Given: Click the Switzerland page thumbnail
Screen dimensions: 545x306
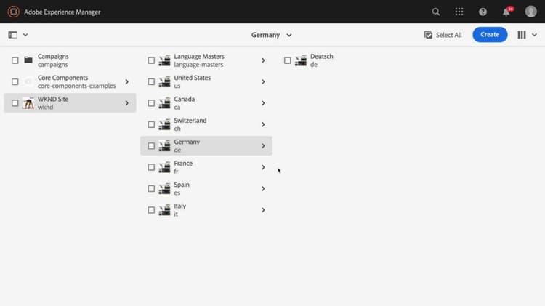Looking at the screenshot, I should tap(165, 124).
